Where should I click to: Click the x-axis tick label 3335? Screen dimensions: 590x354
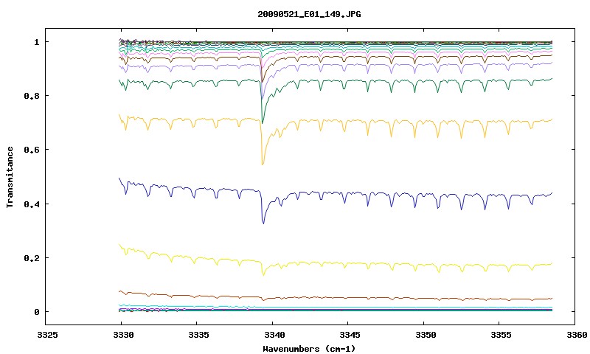[x=199, y=334]
